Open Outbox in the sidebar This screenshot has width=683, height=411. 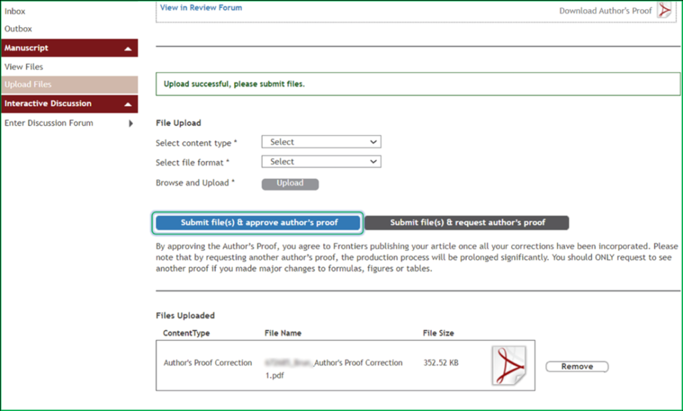[x=19, y=29]
